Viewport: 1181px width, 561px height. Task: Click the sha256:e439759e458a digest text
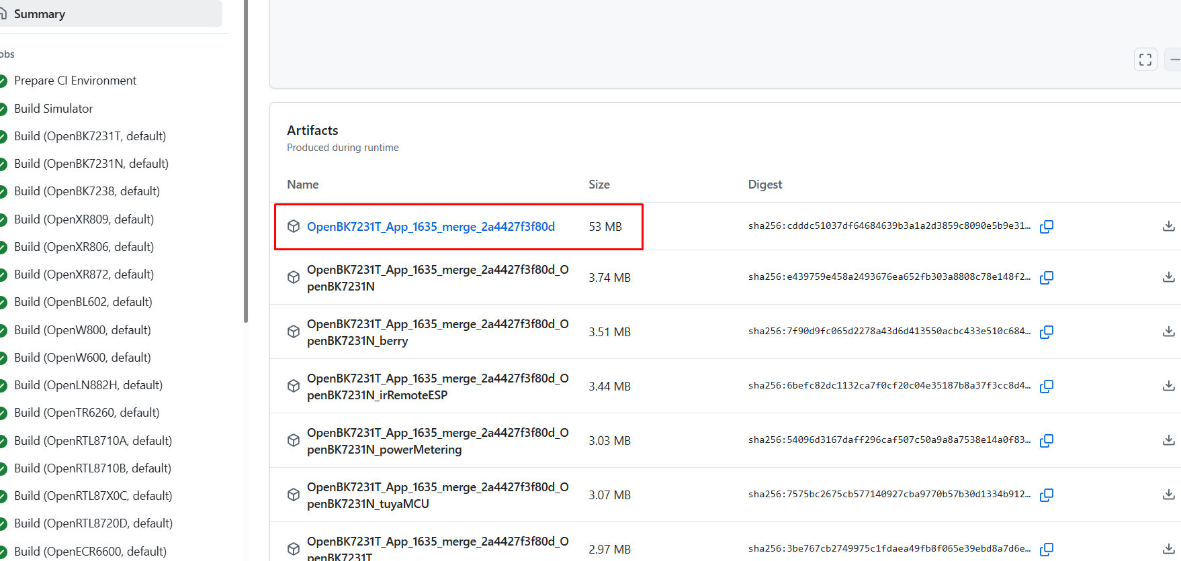click(889, 277)
